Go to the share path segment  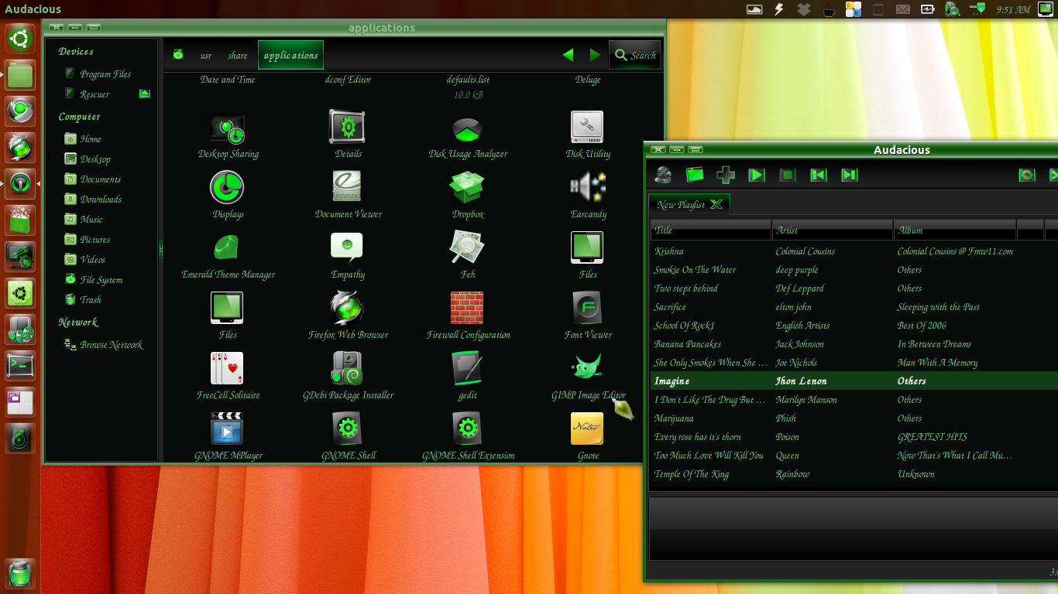238,56
